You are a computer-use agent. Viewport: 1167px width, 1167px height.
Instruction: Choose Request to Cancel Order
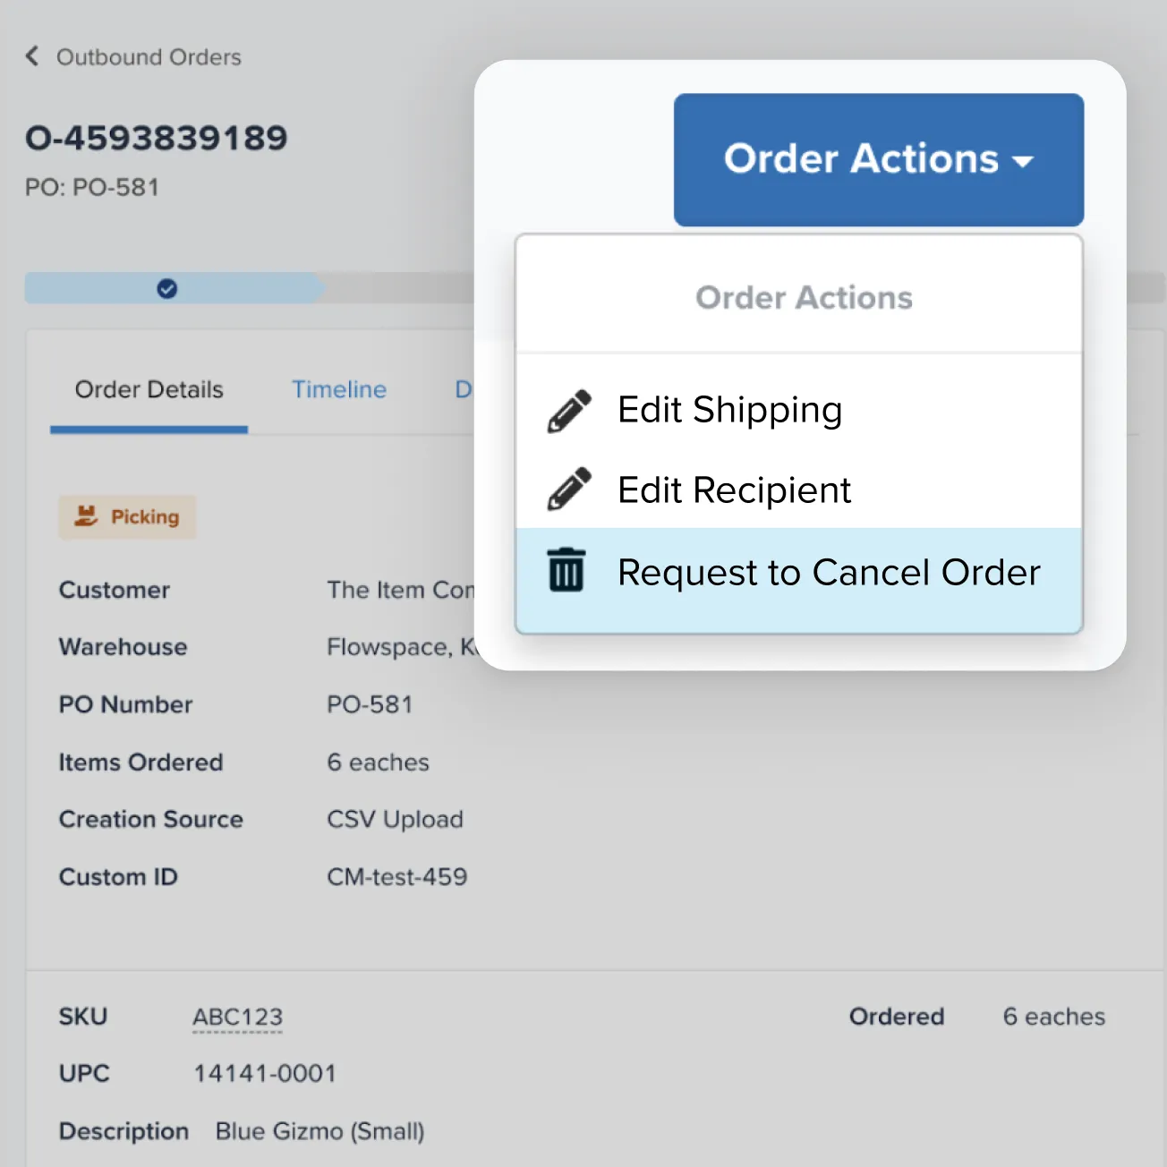(x=828, y=572)
